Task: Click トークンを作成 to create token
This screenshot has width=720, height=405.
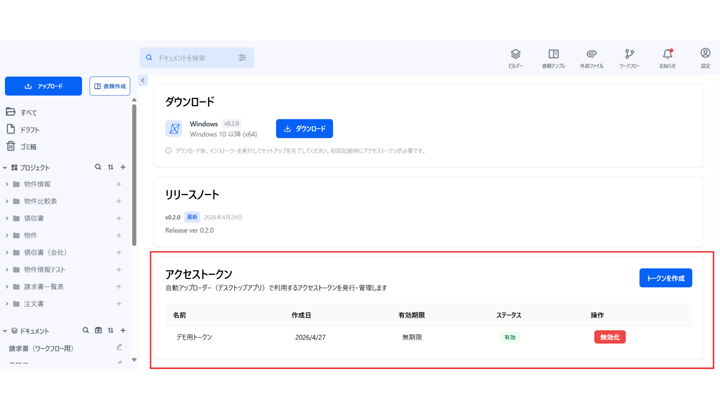Action: click(x=666, y=278)
